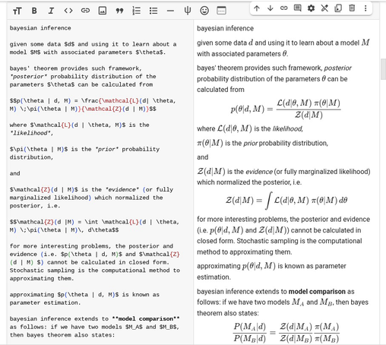Add a horizontal rule
The image size is (386, 345).
pyautogui.click(x=170, y=11)
